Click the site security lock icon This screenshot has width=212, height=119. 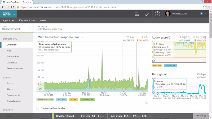(x=18, y=7)
